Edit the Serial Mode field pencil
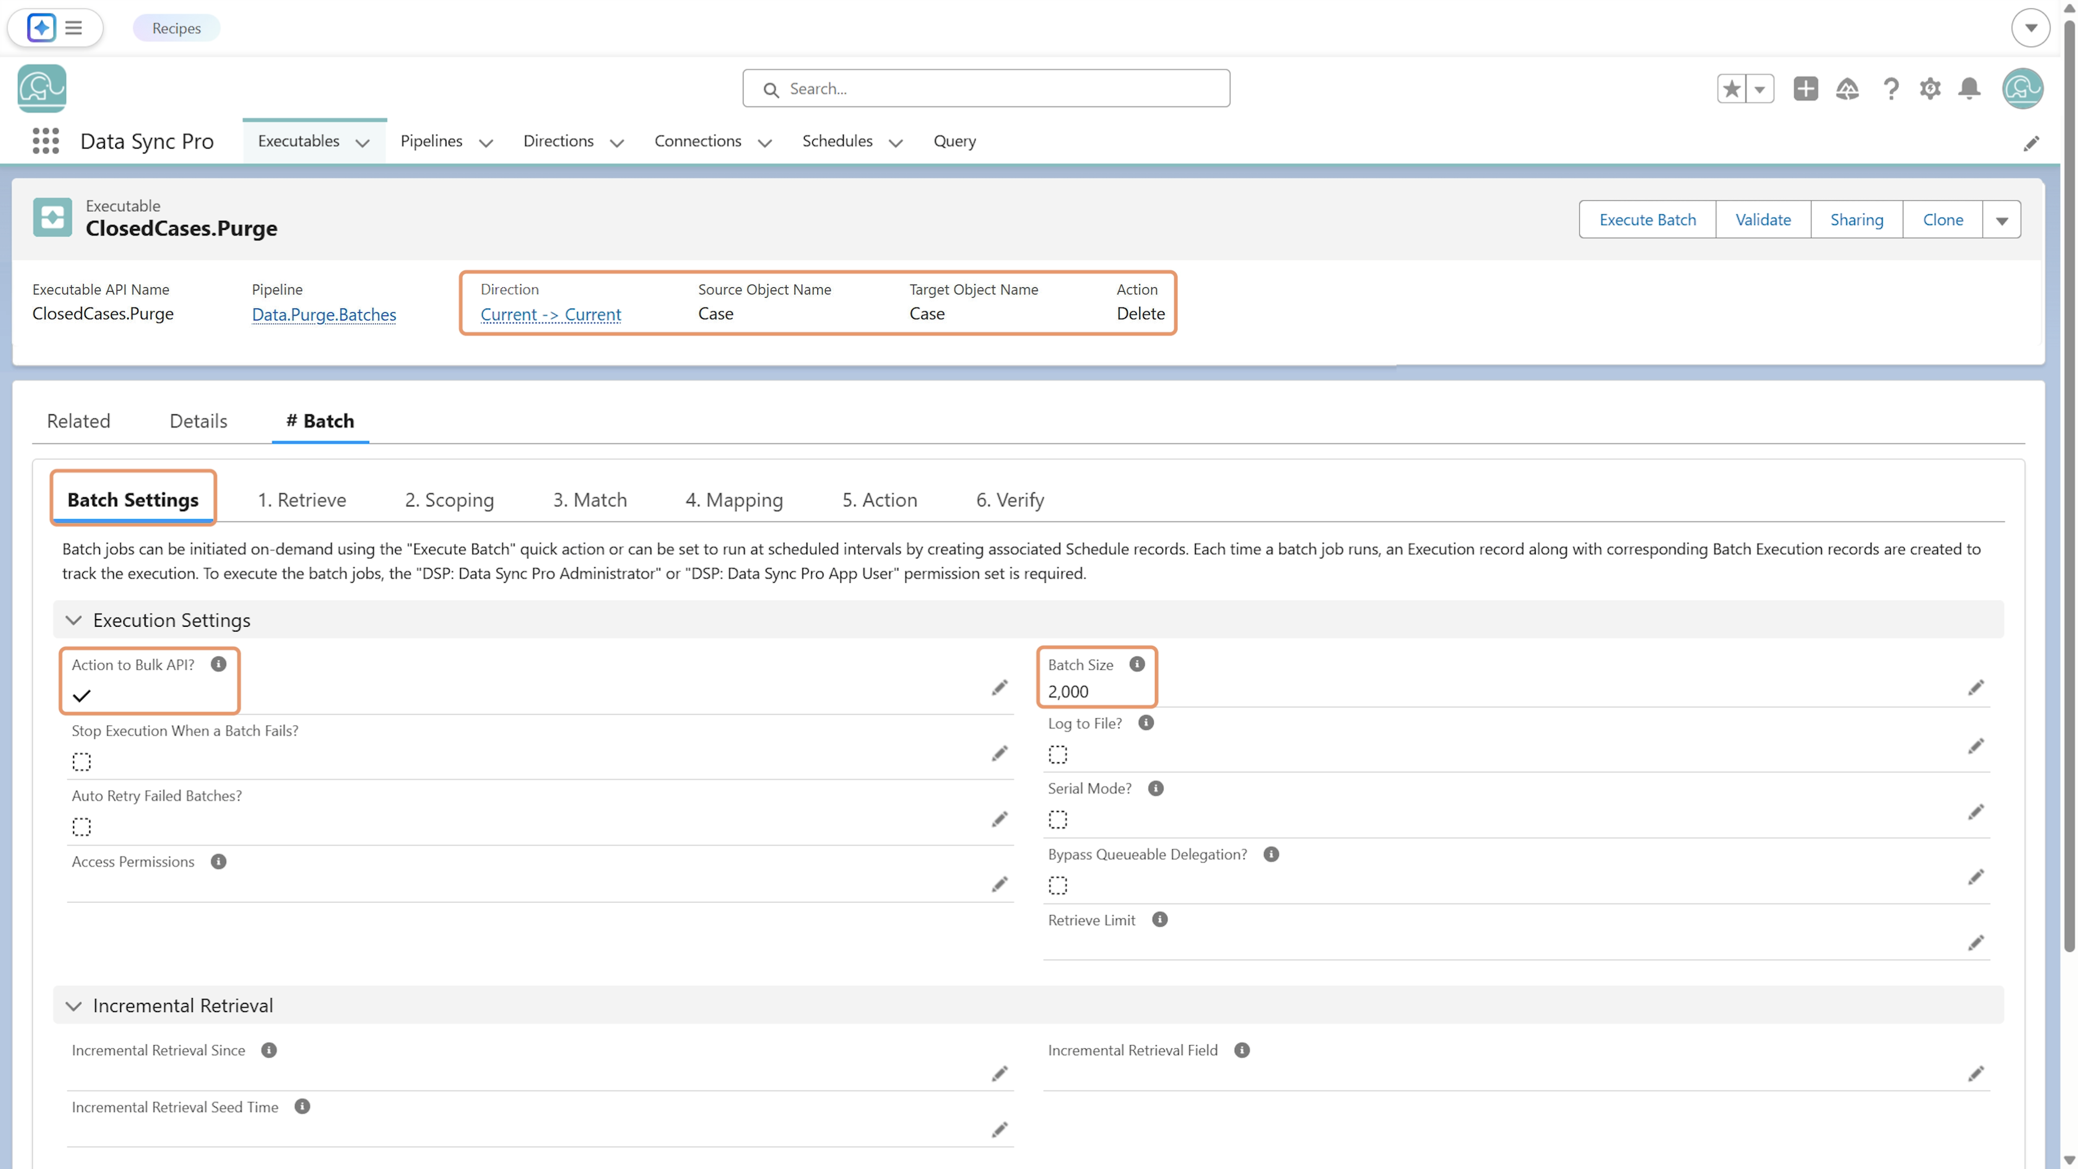2078x1169 pixels. [1976, 812]
